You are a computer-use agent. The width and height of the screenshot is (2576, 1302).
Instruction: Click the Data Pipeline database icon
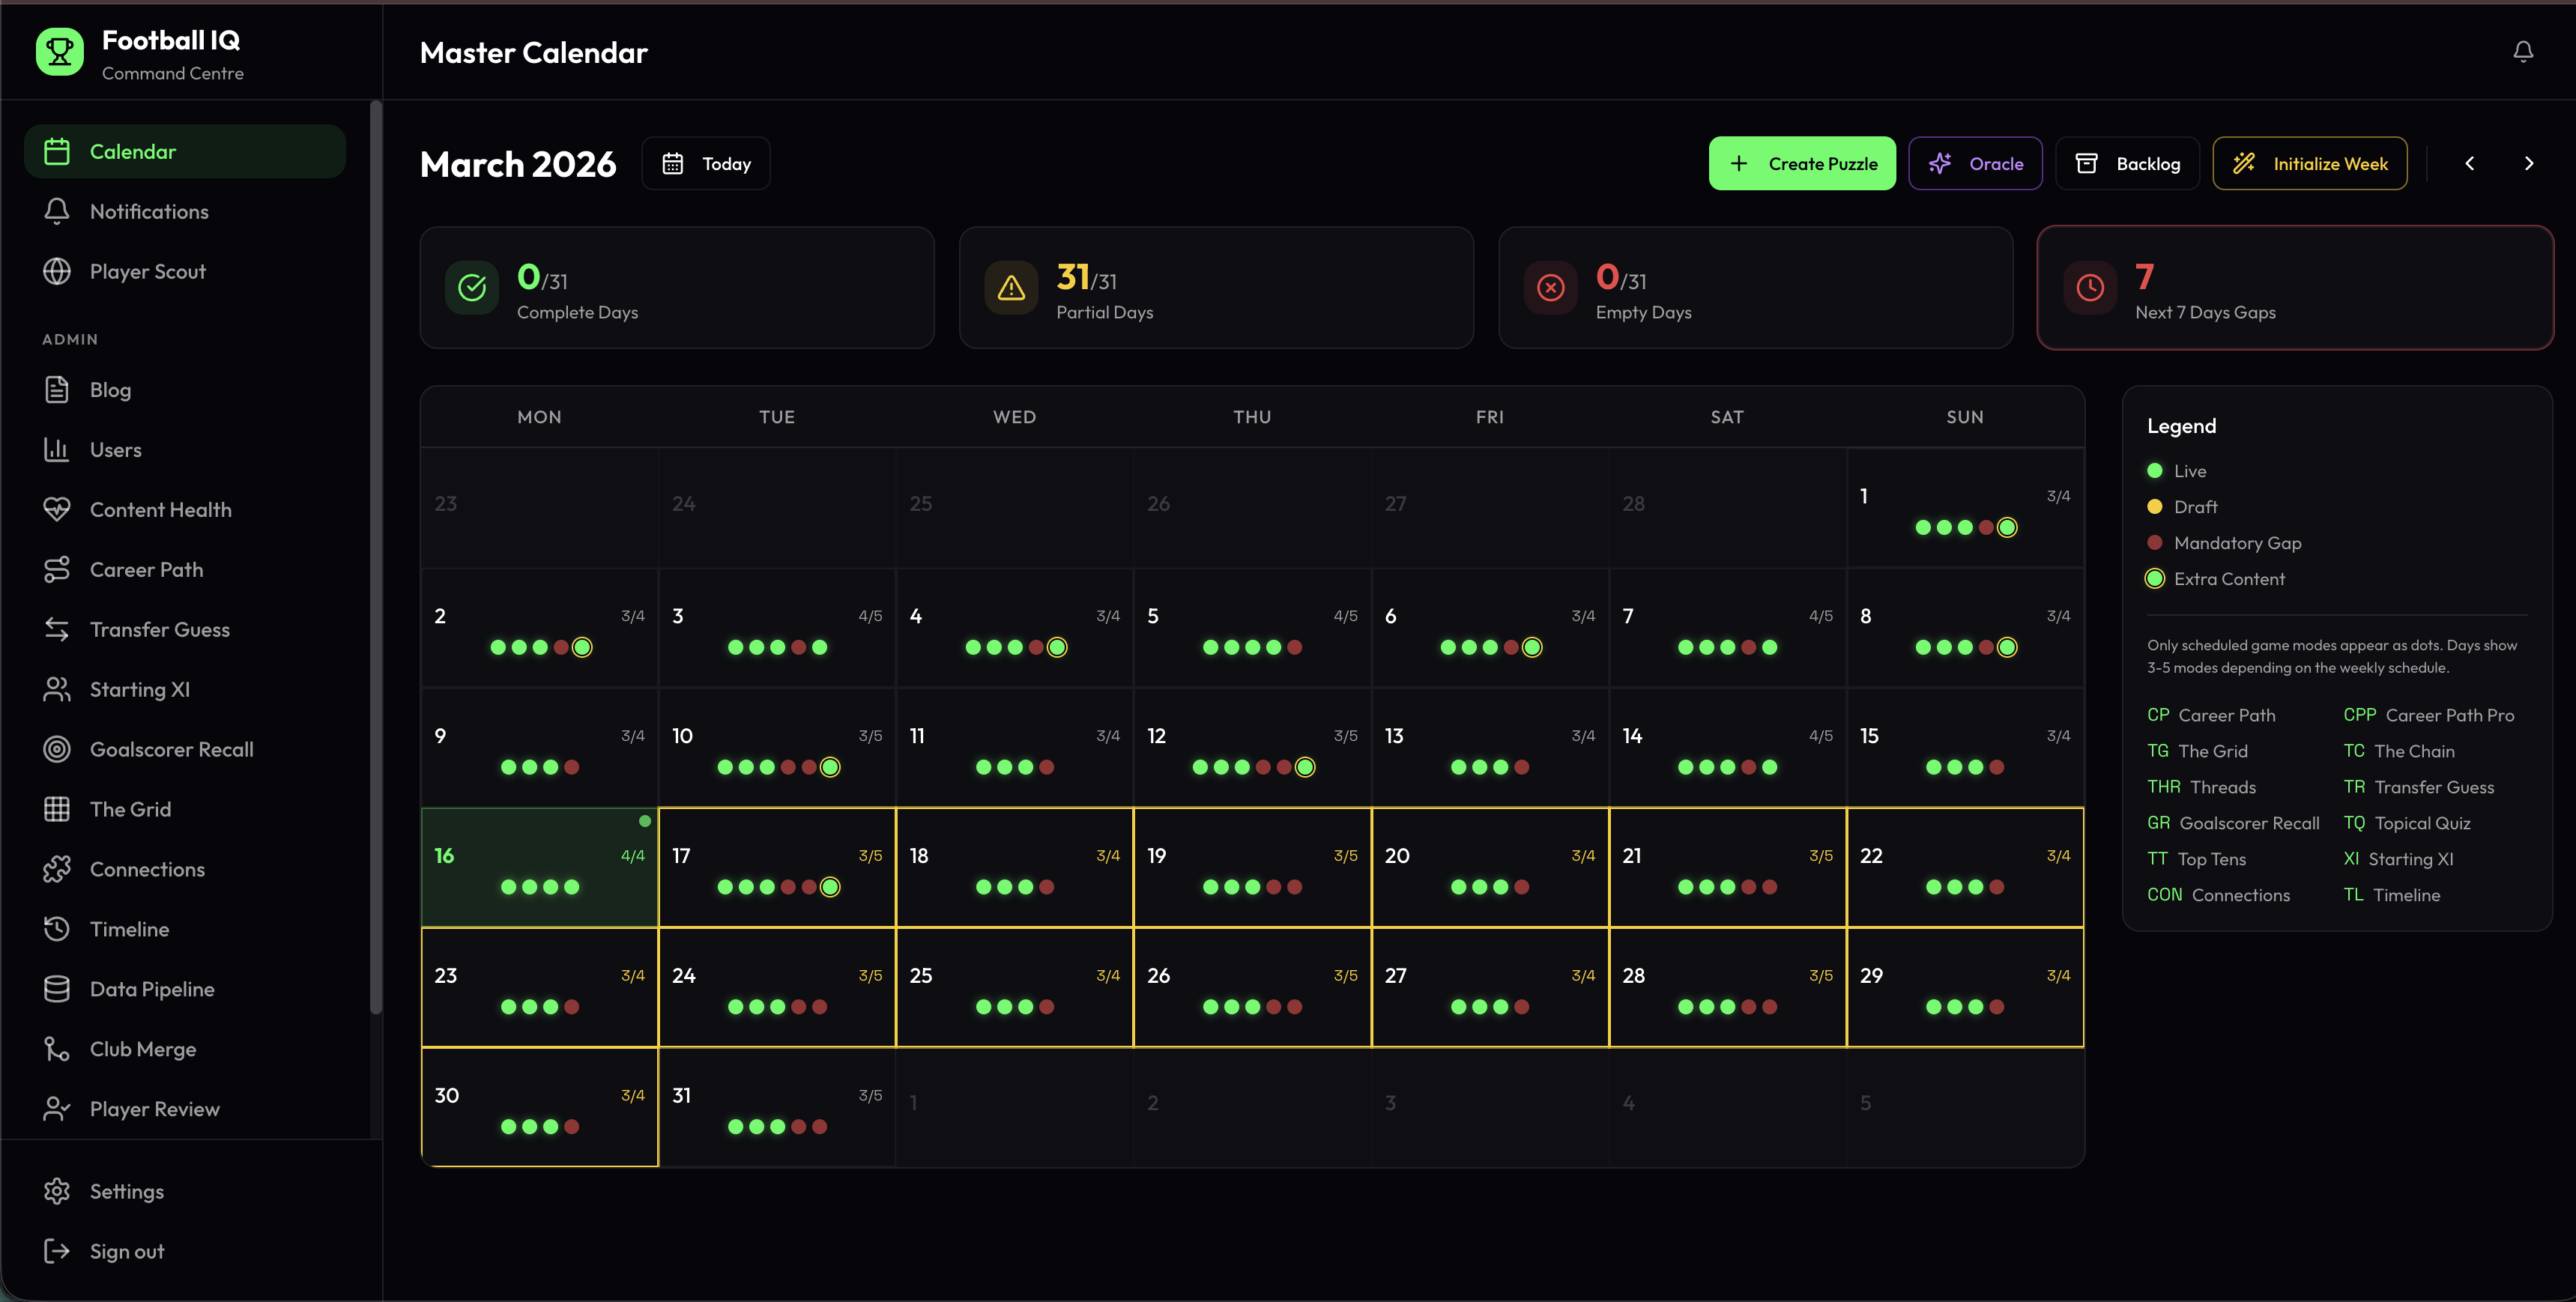[x=57, y=989]
